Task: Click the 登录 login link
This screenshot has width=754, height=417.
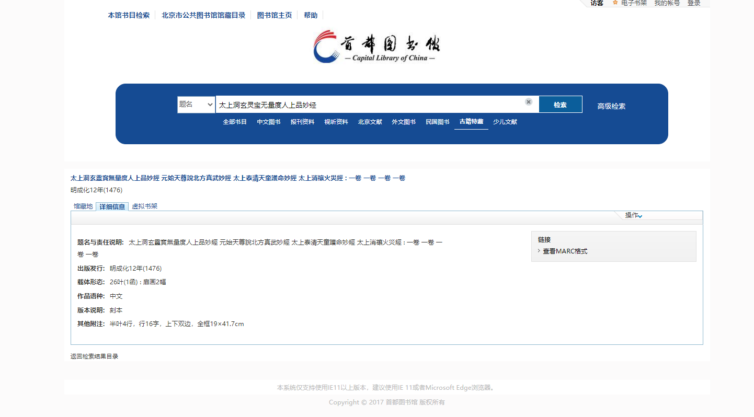Action: point(694,3)
